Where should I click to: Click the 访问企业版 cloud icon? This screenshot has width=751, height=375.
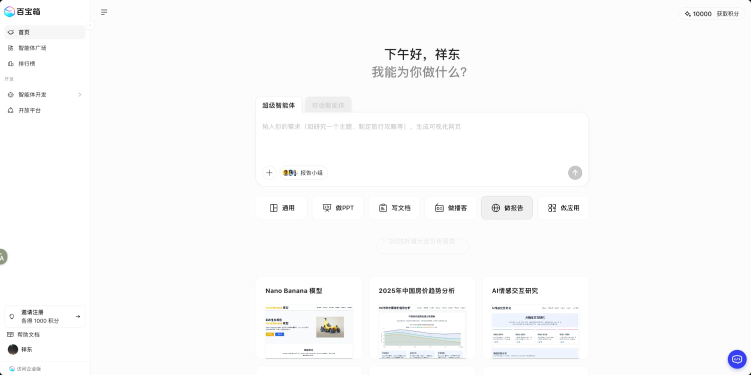12,369
